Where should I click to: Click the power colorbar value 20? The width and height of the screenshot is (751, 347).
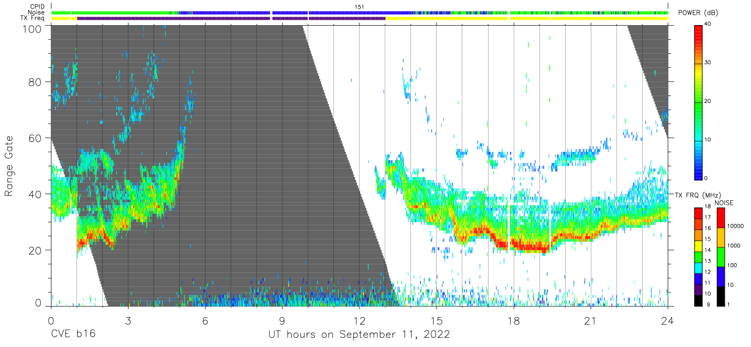707,102
